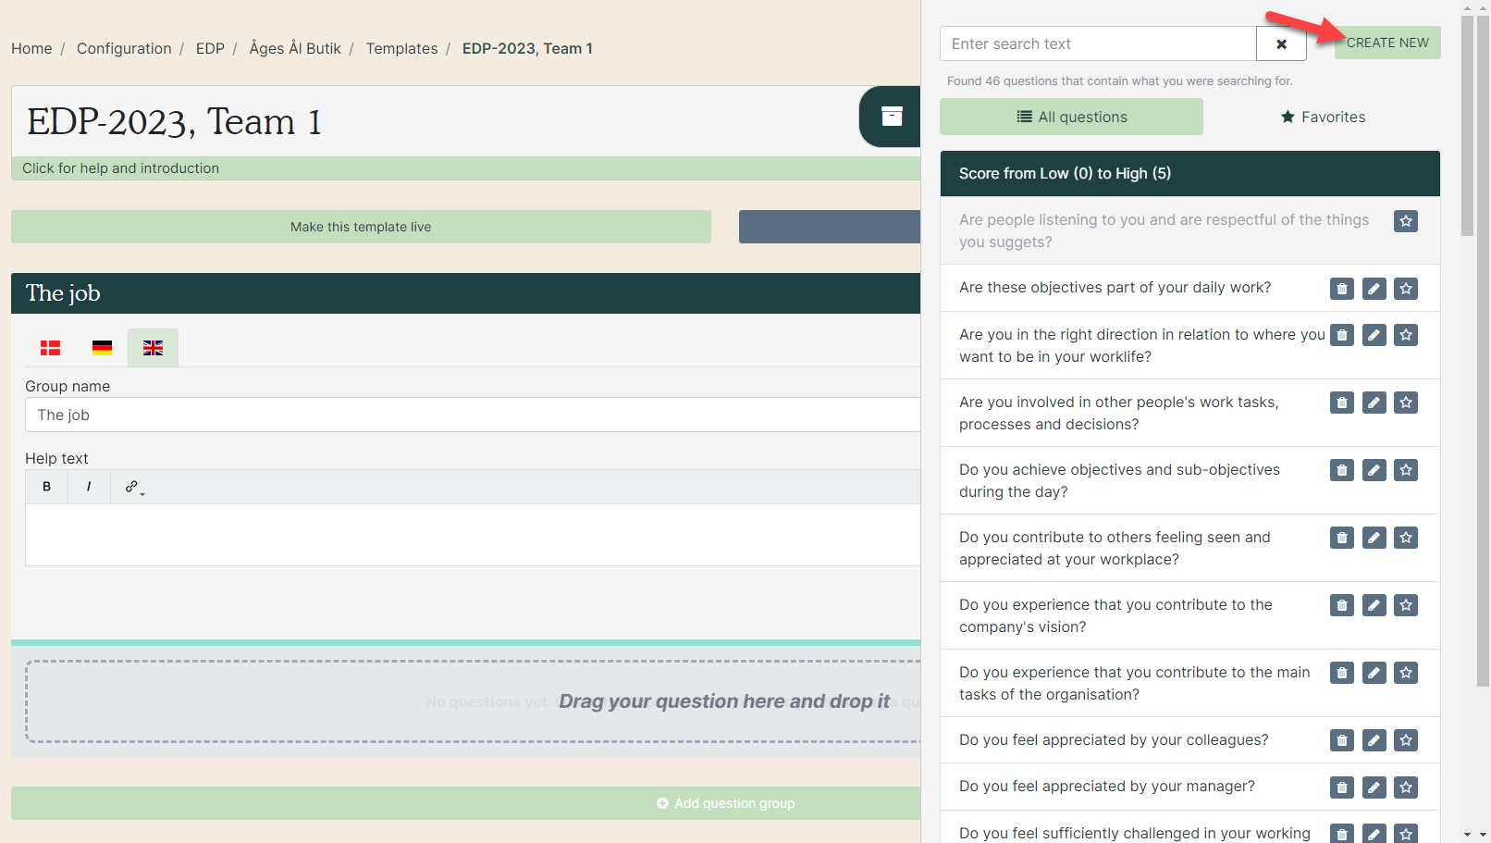The height and width of the screenshot is (843, 1491).
Task: Delete "Do you experience that you contribute to the company's vision?"
Action: [x=1341, y=604]
